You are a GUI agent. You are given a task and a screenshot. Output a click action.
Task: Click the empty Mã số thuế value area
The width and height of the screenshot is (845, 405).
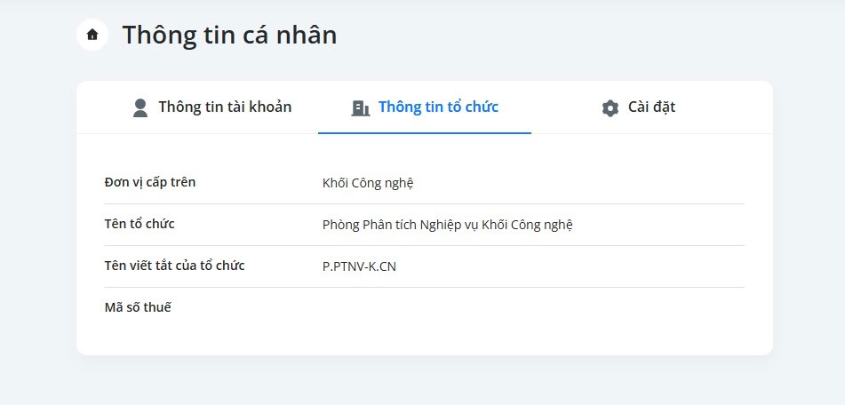point(533,307)
